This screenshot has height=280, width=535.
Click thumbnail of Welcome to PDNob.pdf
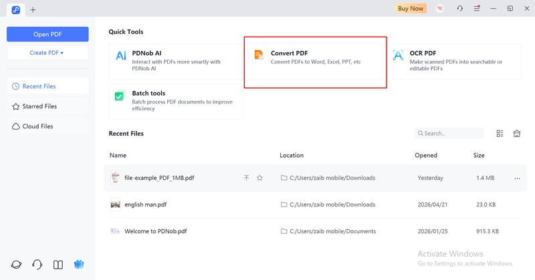pyautogui.click(x=115, y=231)
